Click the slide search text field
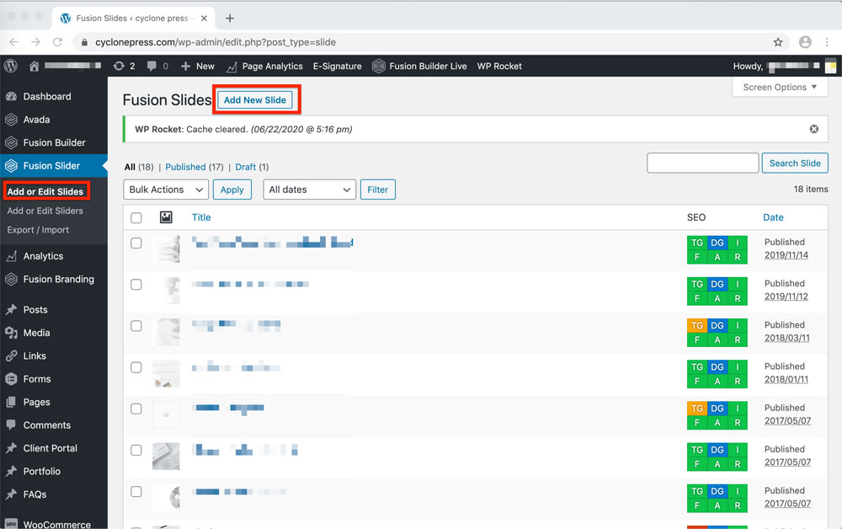Image resolution: width=842 pixels, height=529 pixels. click(703, 163)
